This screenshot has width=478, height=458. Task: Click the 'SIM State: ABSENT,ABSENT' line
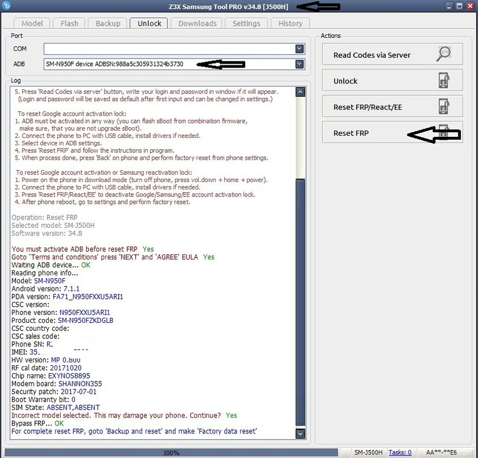(56, 408)
